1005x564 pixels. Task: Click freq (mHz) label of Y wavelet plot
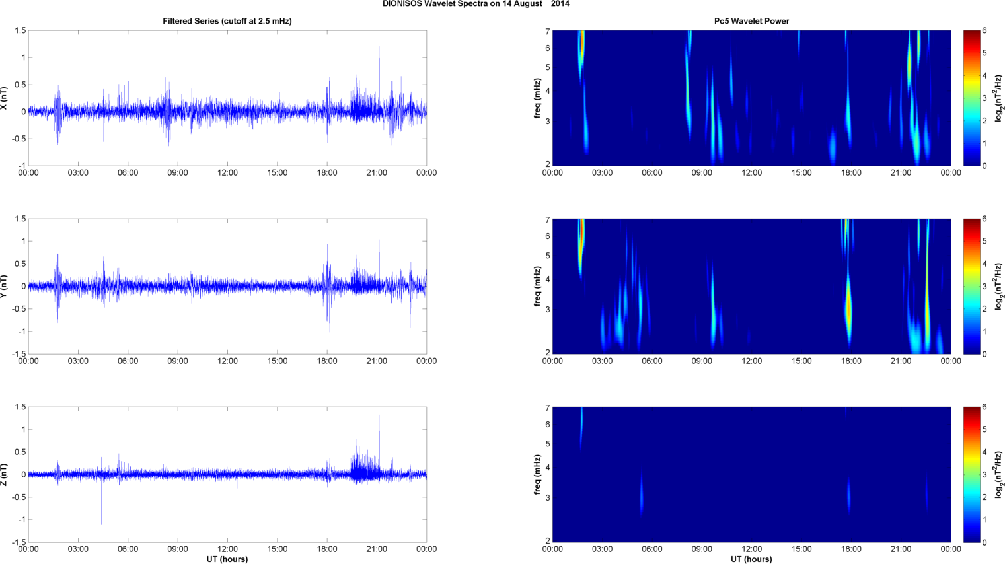pos(538,286)
